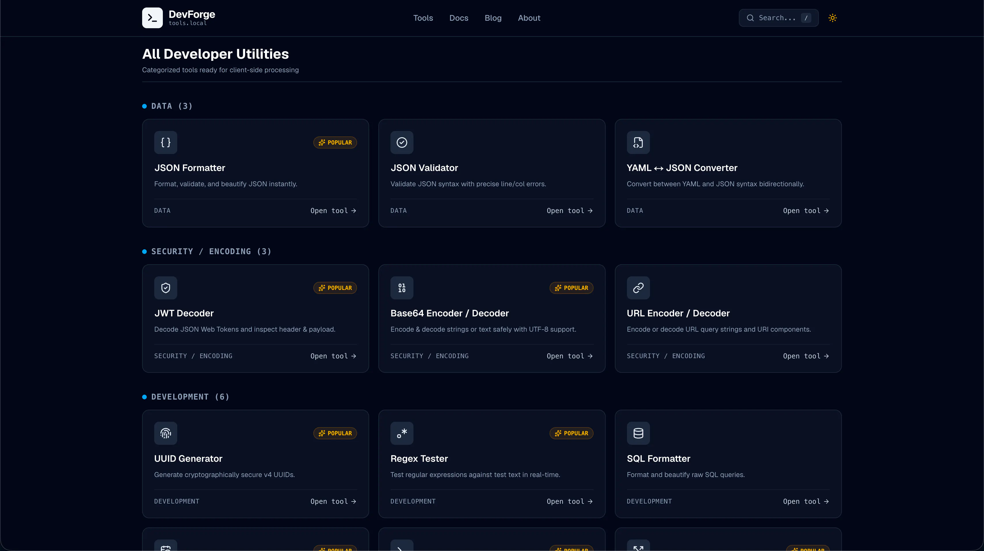Click the All Developer Utilities heading

click(215, 54)
